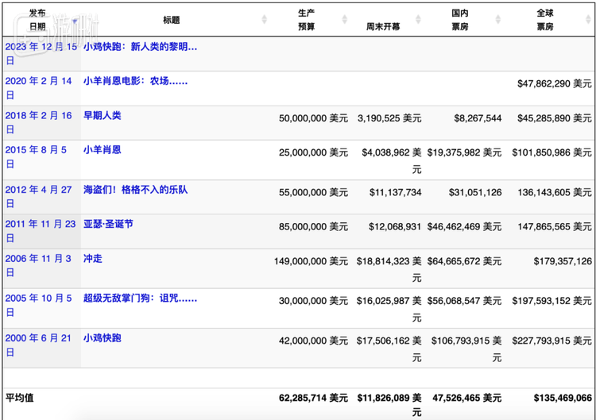596x420 pixels.
Task: Click the 标题 column header
Action: coord(172,20)
